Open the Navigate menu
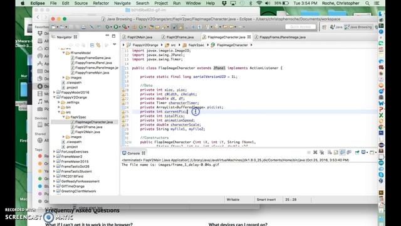Viewport: 401px width, 226px height. tap(122, 3)
